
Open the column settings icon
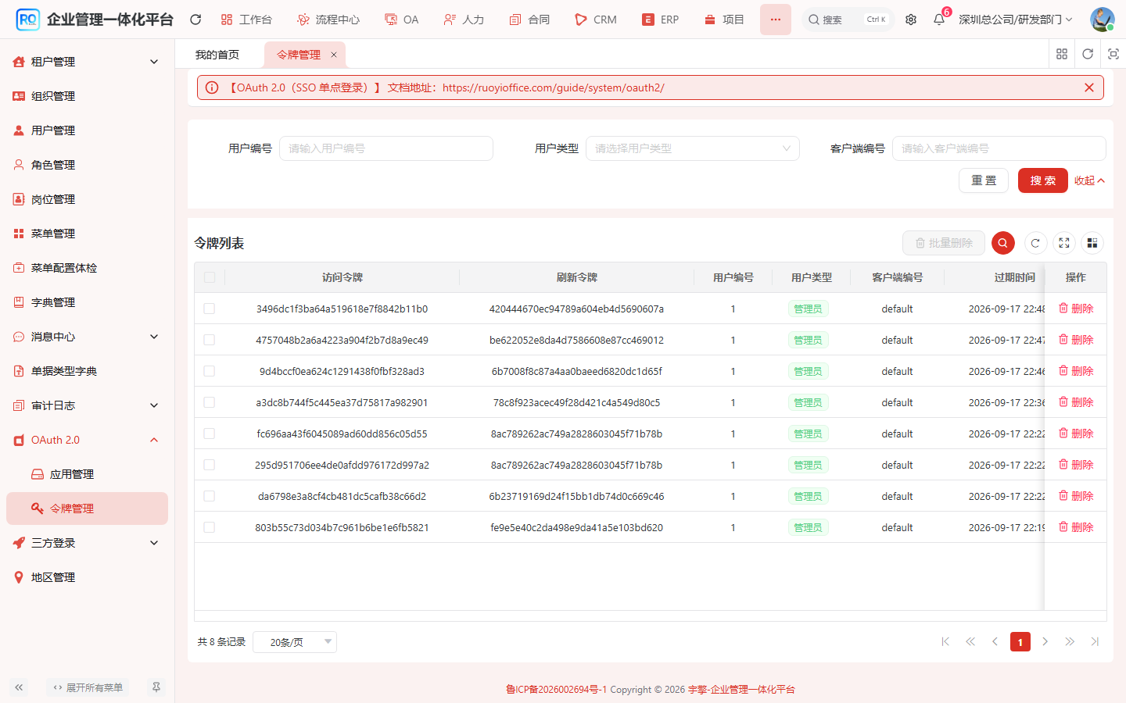[1092, 243]
